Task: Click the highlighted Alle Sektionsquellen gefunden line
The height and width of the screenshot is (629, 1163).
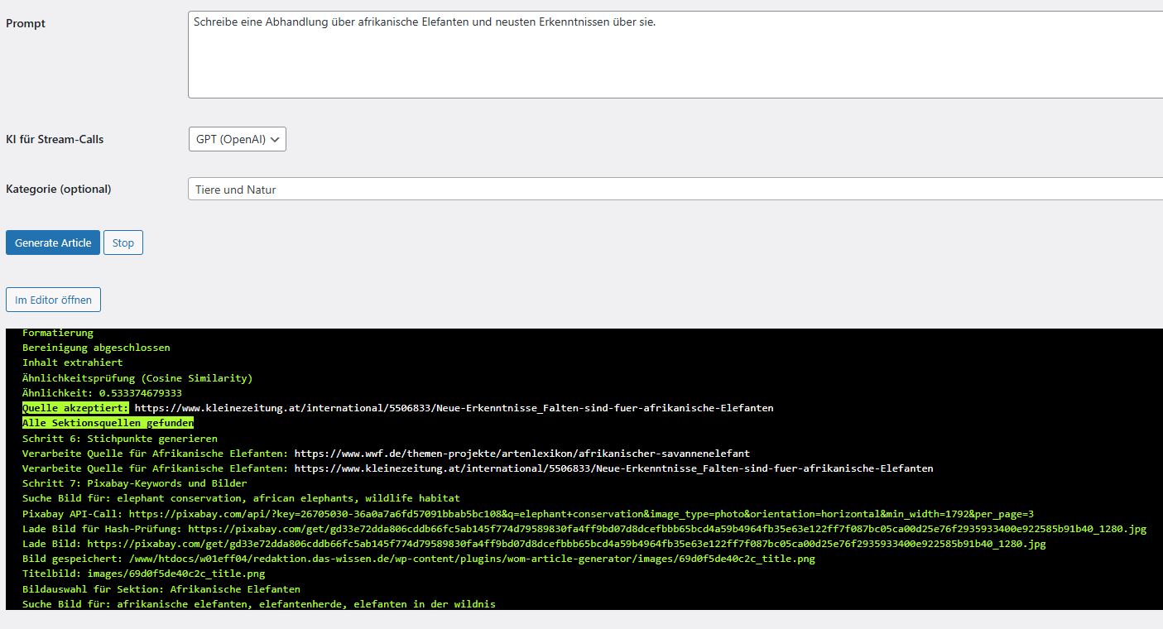Action: coord(108,423)
